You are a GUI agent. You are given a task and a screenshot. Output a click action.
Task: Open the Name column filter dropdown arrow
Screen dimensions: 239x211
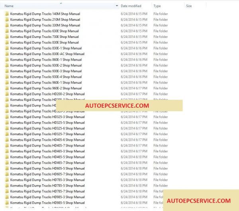117,6
